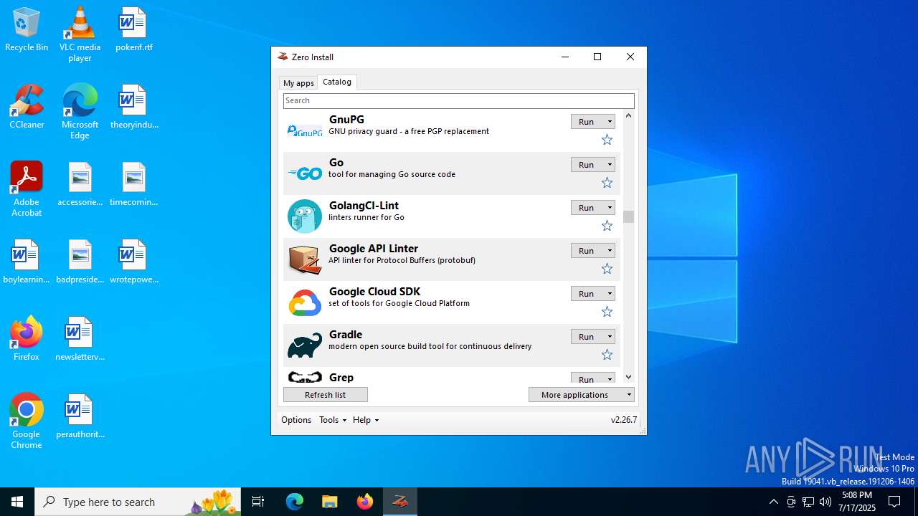Open the More applications dropdown

click(x=582, y=395)
